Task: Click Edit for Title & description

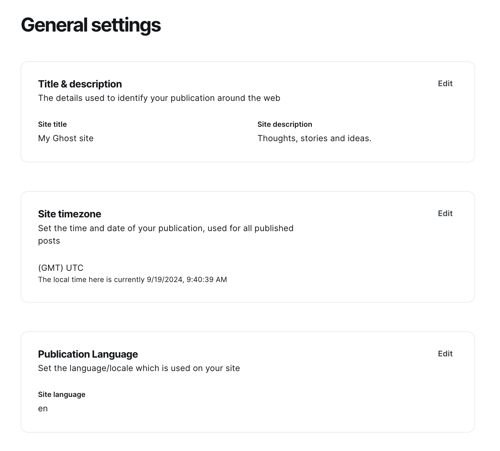Action: click(x=445, y=83)
